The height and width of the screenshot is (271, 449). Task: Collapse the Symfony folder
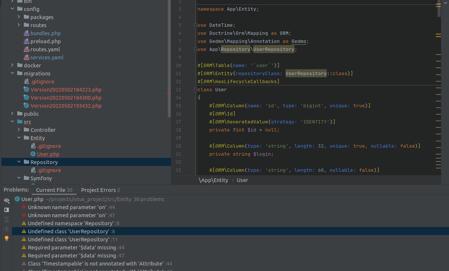click(19, 178)
